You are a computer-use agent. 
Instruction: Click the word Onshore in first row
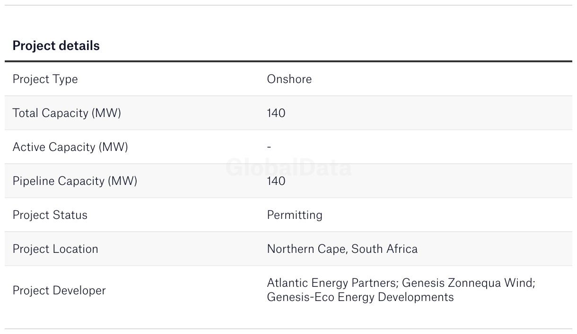pyautogui.click(x=289, y=79)
